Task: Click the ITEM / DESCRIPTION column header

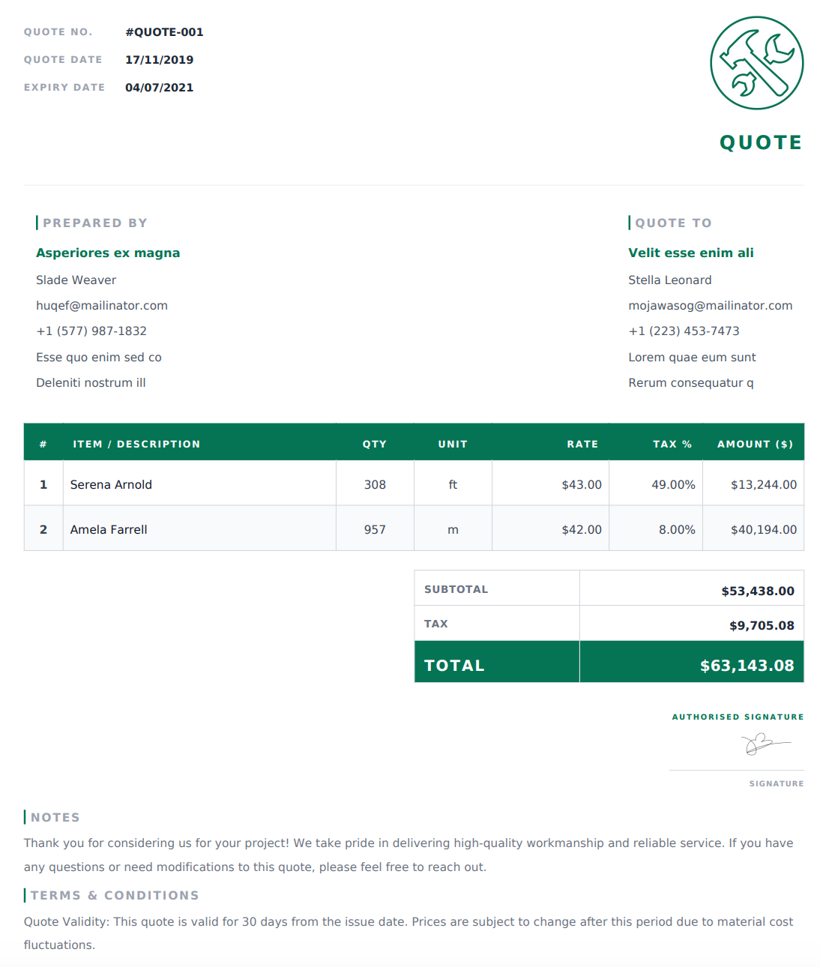Action: 136,445
